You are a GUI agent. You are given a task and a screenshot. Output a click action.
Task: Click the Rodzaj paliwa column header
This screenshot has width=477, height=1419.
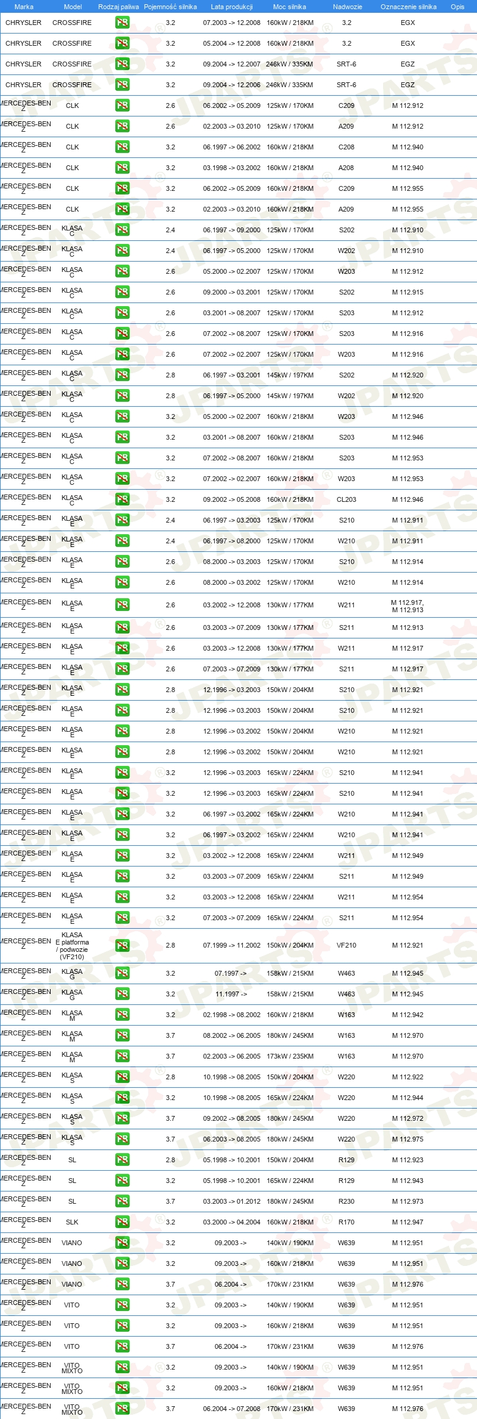[x=118, y=7]
